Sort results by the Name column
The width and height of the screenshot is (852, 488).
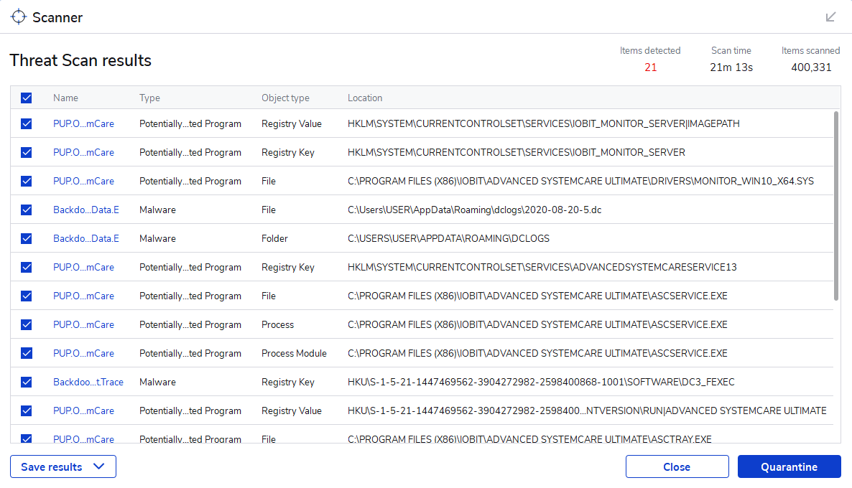click(x=65, y=98)
